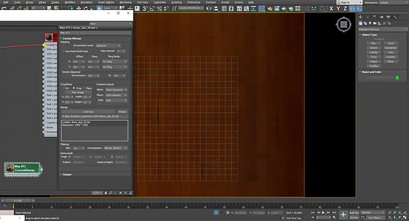Open the Environment mode Spherical dropdown
The height and width of the screenshot is (221, 409).
click(108, 46)
